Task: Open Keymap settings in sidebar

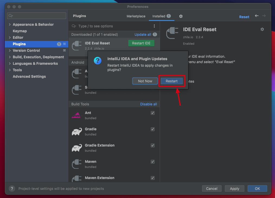Action: (x=20, y=31)
